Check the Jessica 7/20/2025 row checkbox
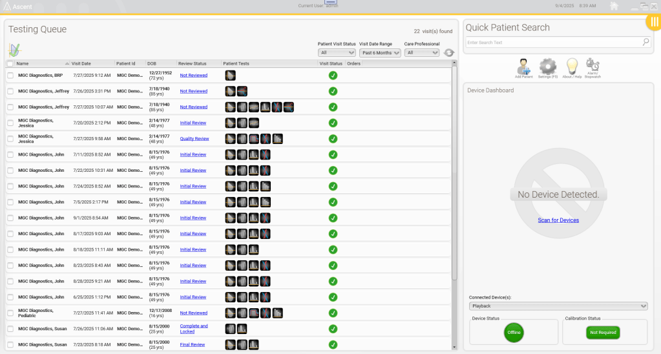661x354 pixels. [10, 123]
